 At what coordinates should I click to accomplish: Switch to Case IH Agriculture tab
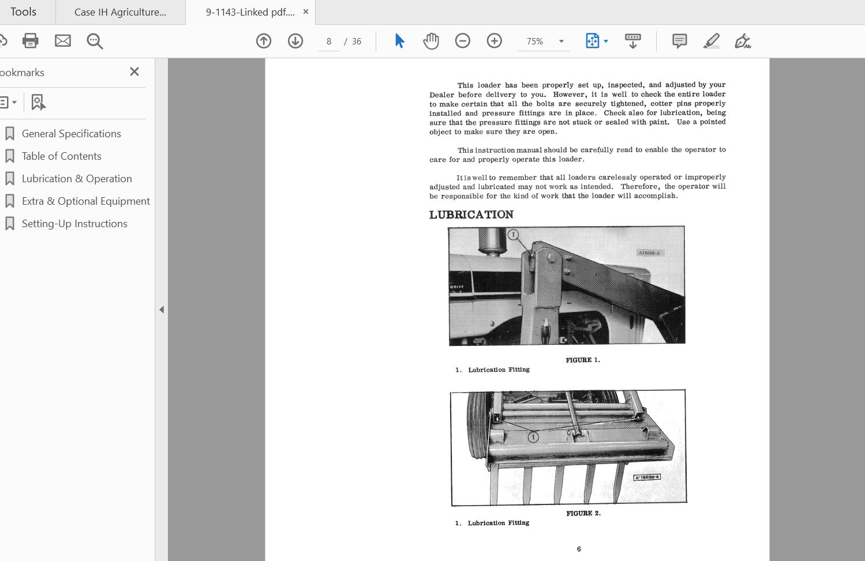coord(120,12)
